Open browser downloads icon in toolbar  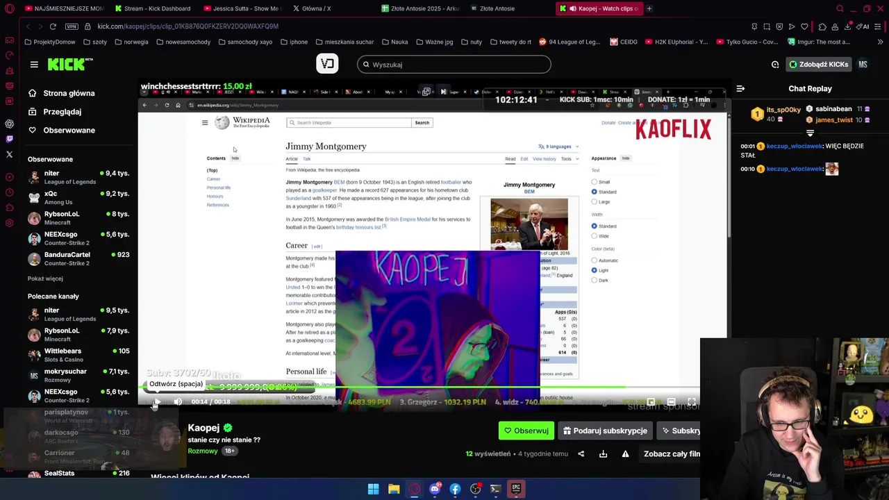tap(848, 26)
